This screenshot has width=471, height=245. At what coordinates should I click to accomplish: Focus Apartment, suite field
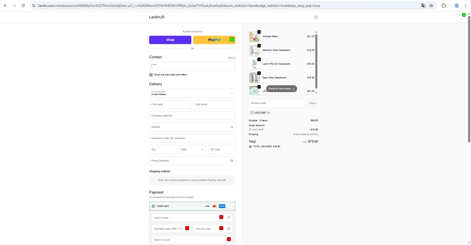[x=192, y=138]
